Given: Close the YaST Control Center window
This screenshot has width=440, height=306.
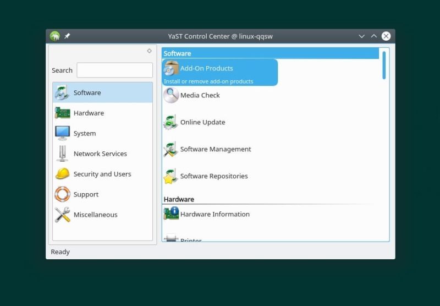Looking at the screenshot, I should [386, 36].
